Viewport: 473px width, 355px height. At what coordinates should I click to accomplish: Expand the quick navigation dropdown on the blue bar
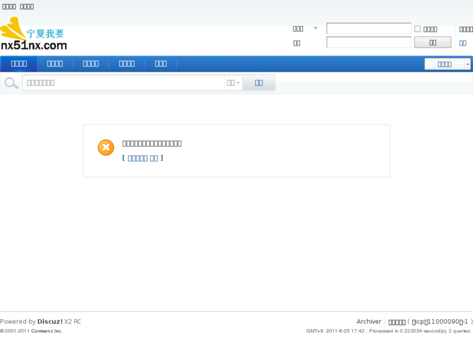(448, 64)
